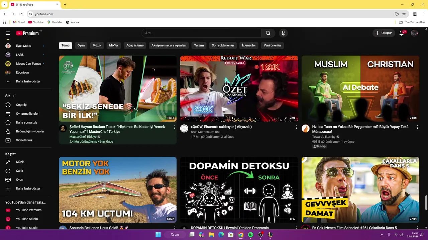
Task: Open the Muslim Christian Ai Debate thumbnail
Action: pos(360,89)
